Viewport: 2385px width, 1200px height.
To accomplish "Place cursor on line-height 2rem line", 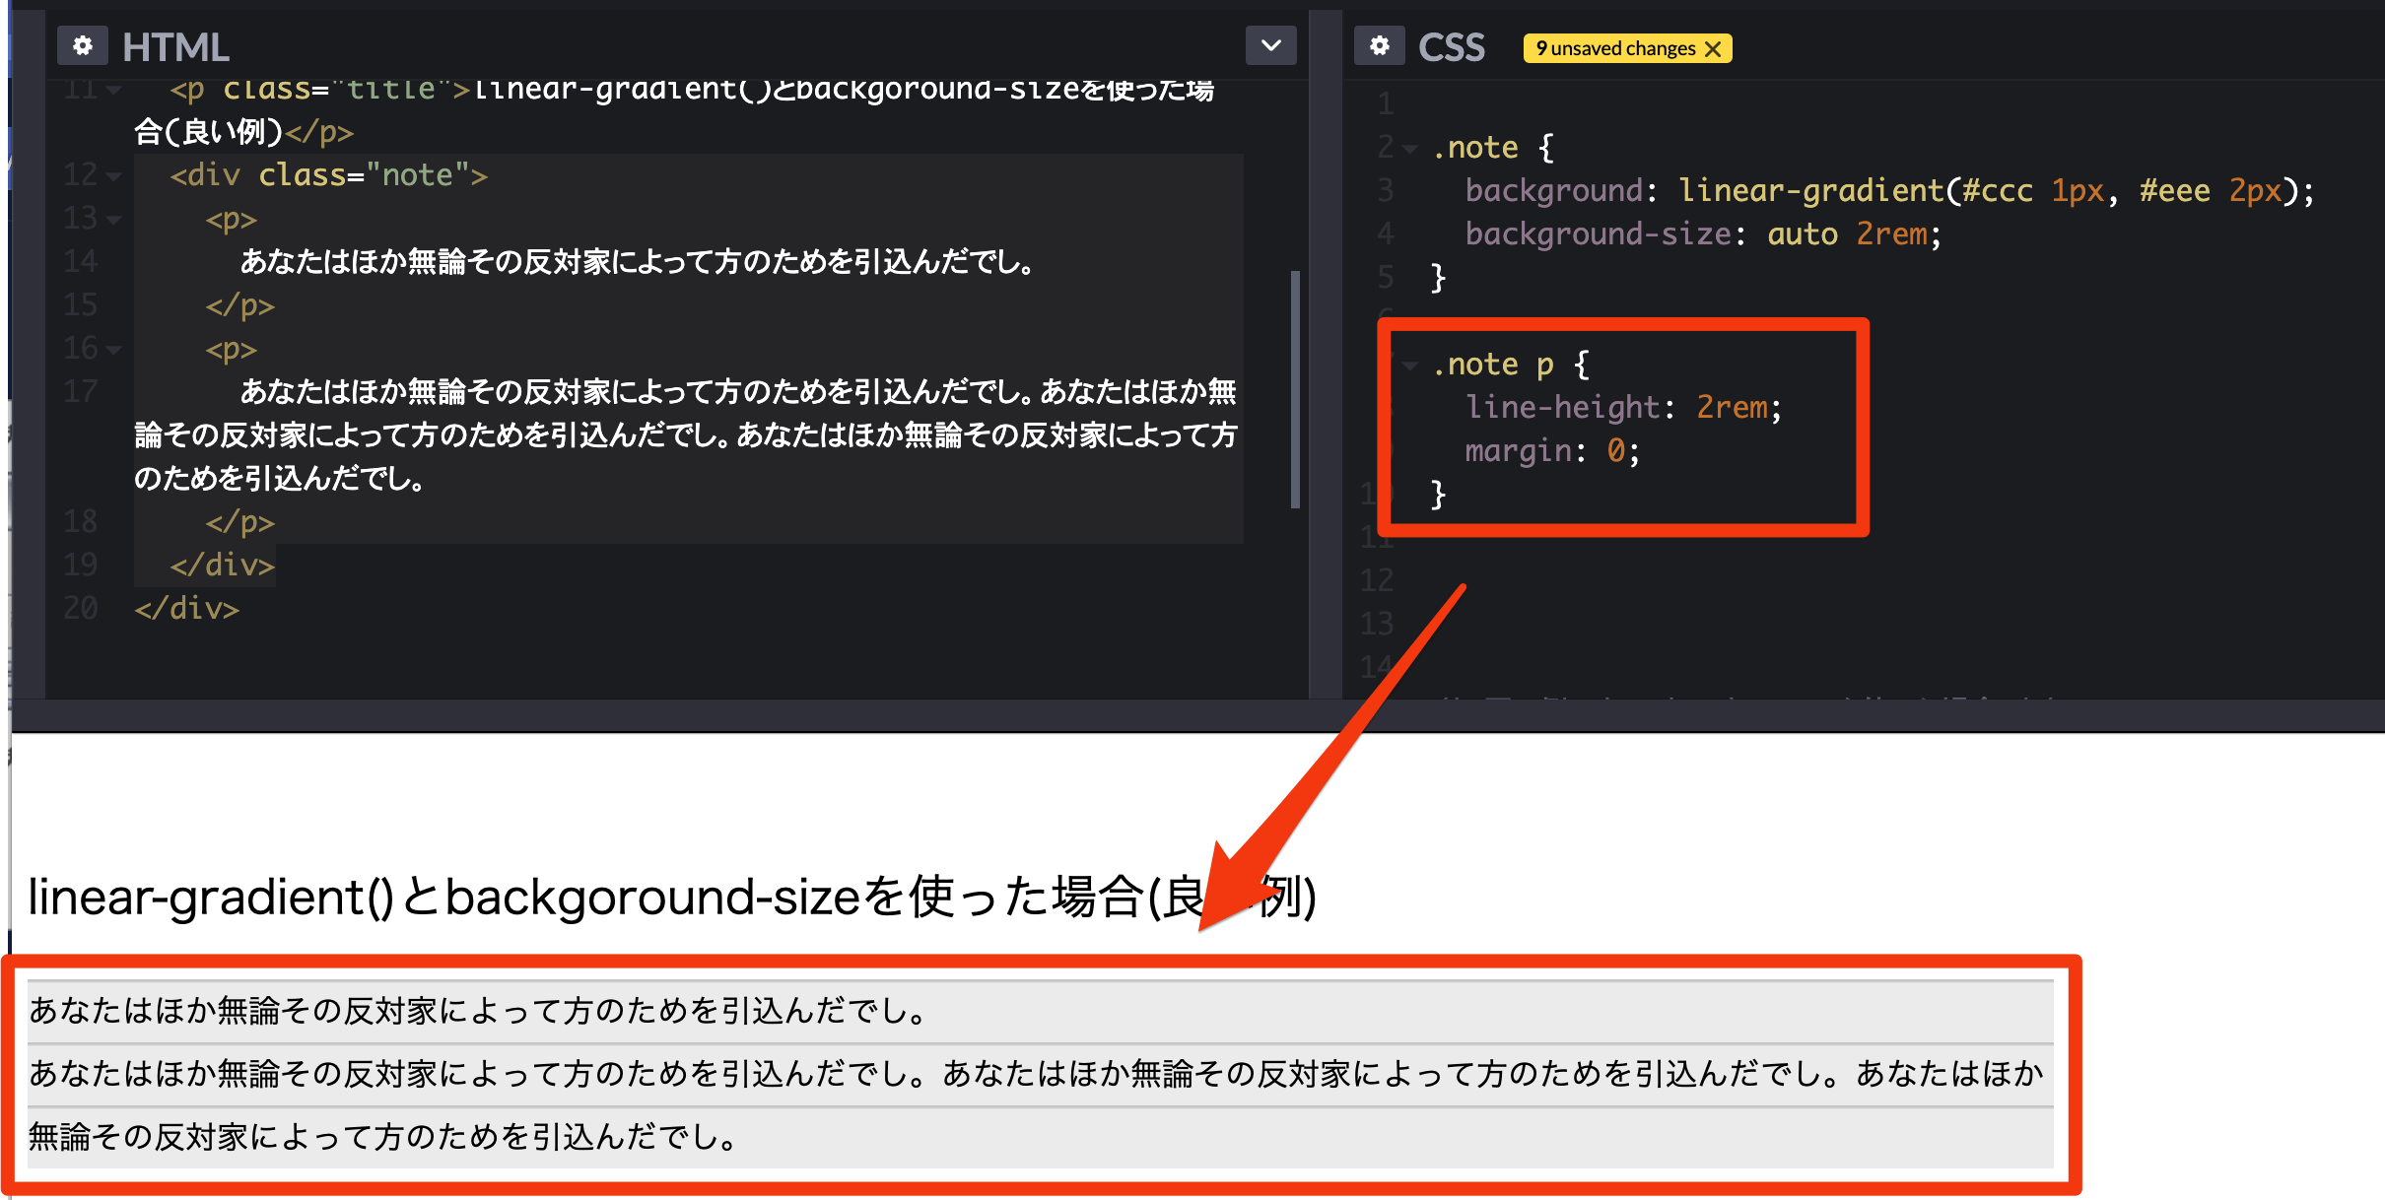I will [1622, 408].
